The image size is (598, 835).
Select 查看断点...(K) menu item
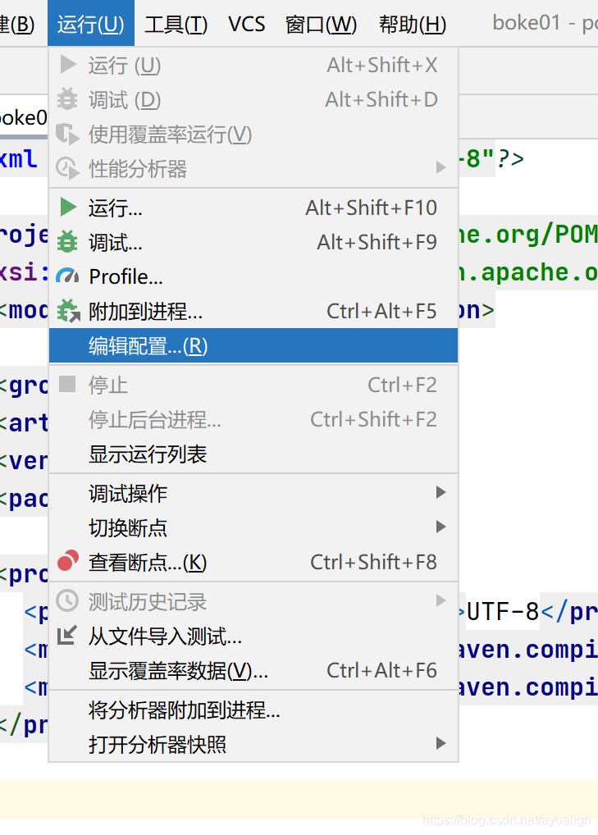tap(253, 562)
